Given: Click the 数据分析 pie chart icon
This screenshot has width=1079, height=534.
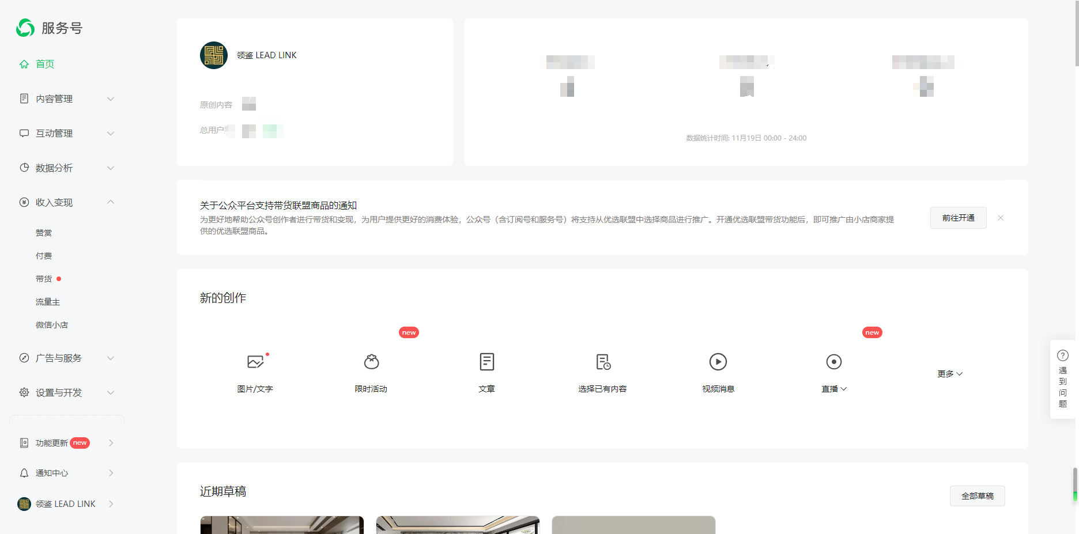Looking at the screenshot, I should [x=24, y=168].
